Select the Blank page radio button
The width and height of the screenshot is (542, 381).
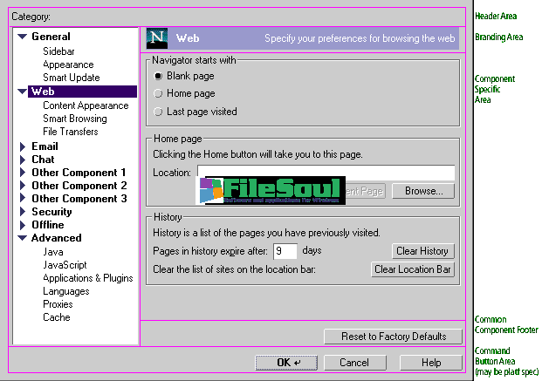coord(158,77)
